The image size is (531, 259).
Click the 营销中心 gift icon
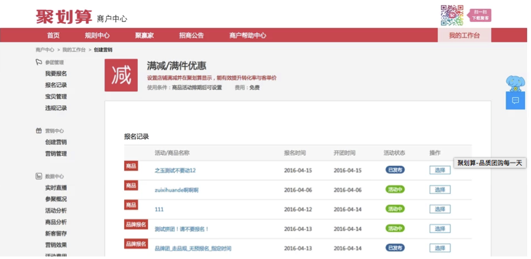pyautogui.click(x=38, y=131)
